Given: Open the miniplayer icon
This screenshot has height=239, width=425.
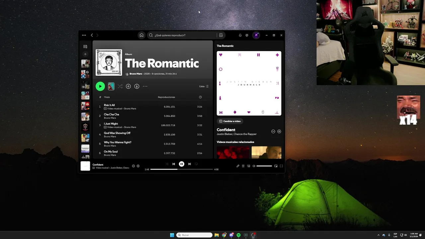Looking at the screenshot, I should (276, 166).
